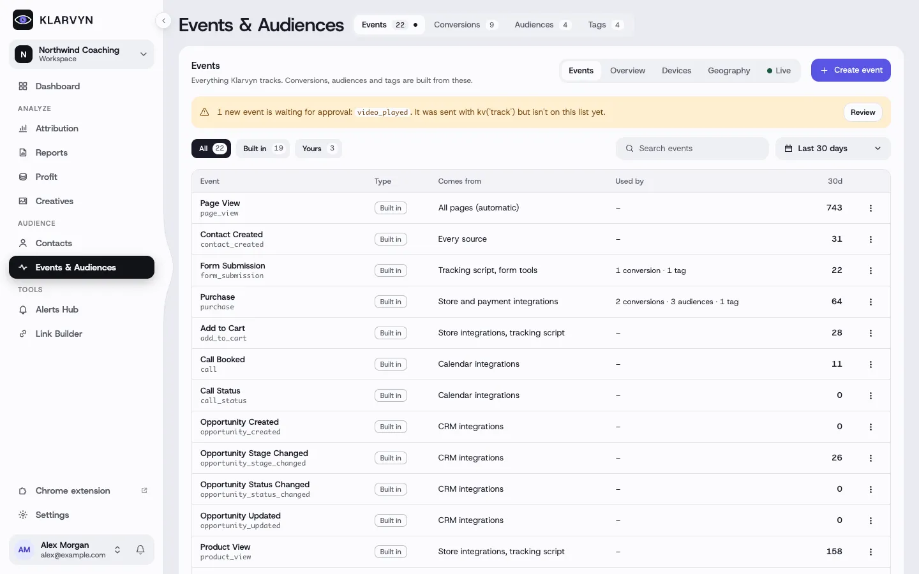Open the Profit section
The image size is (919, 574).
point(82,177)
